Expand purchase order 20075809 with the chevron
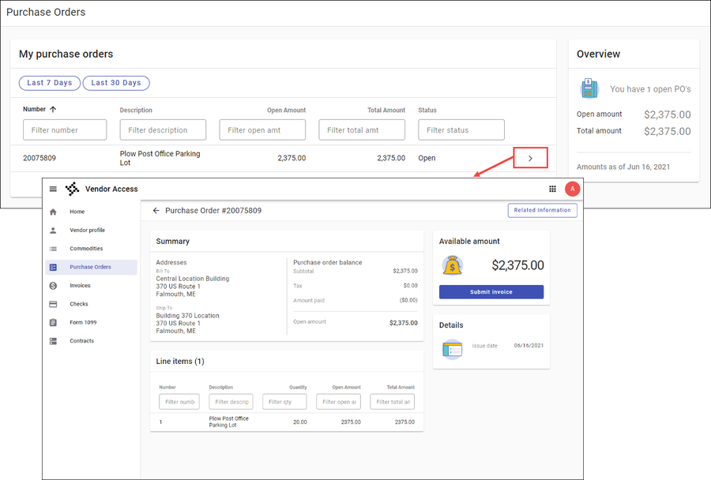This screenshot has height=480, width=711. (x=530, y=158)
